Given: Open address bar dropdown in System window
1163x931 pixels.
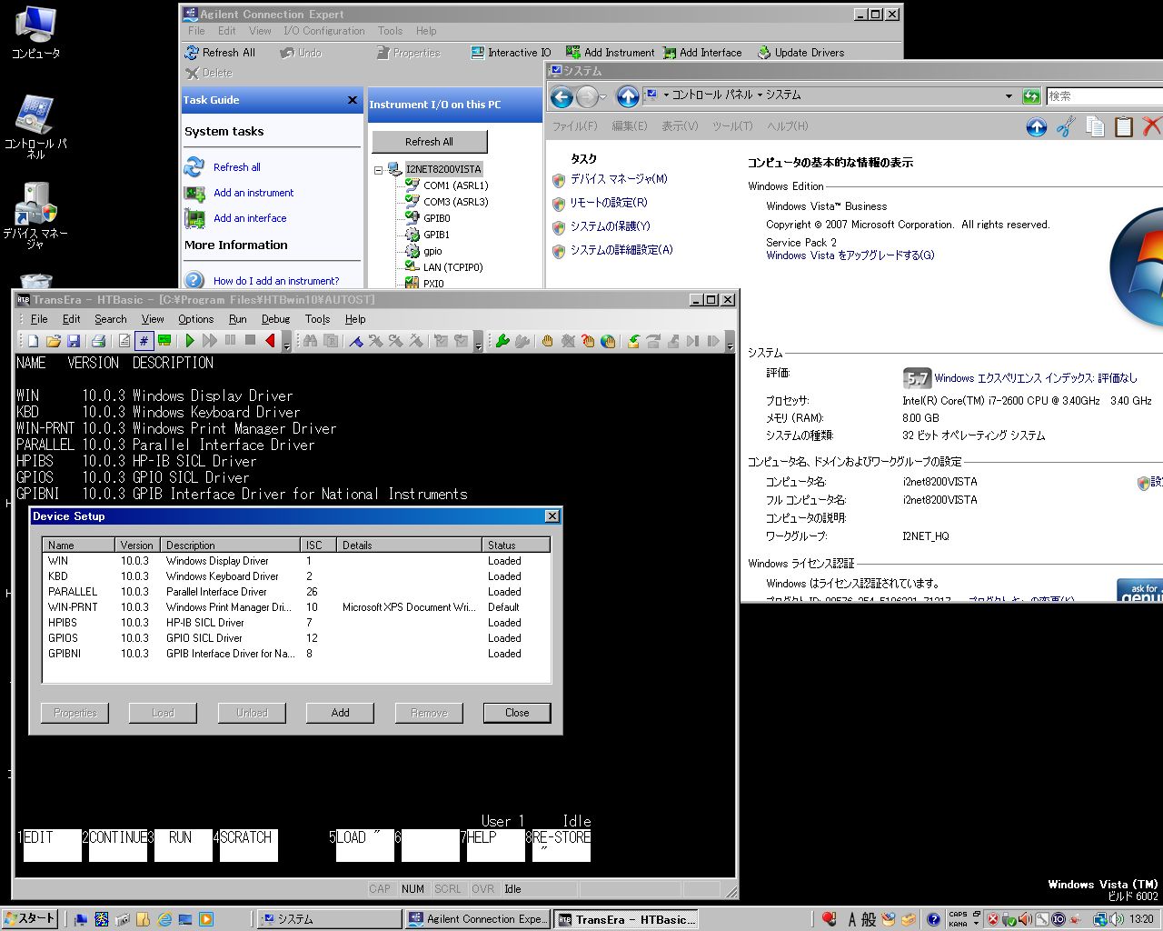Looking at the screenshot, I should (1009, 95).
